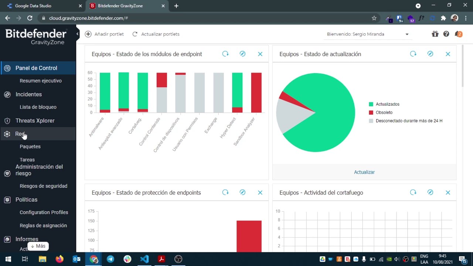Click the Actualizados legend color swatch

point(371,104)
